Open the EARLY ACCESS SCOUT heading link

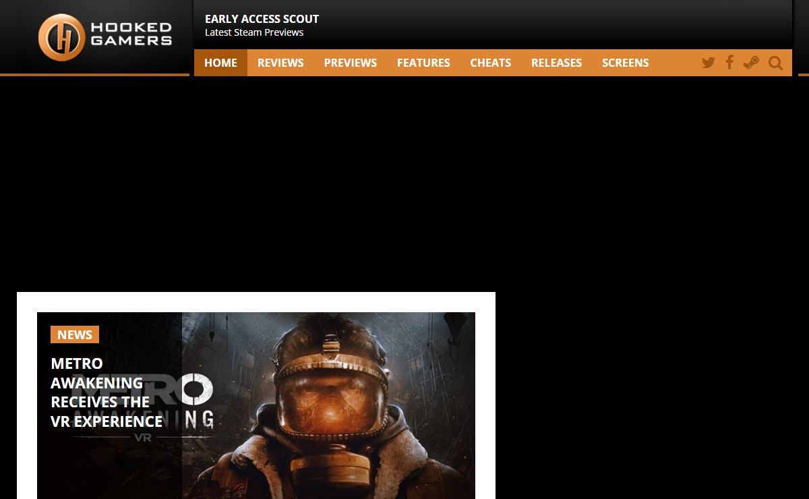(x=262, y=19)
